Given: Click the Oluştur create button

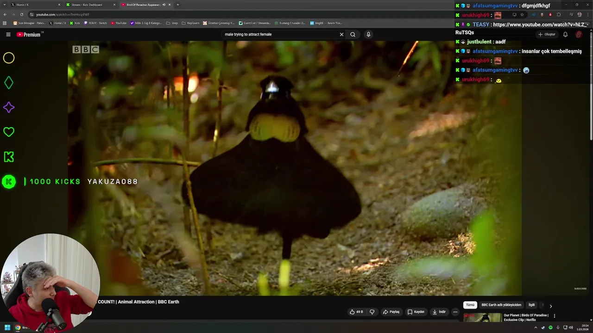Looking at the screenshot, I should 547,34.
